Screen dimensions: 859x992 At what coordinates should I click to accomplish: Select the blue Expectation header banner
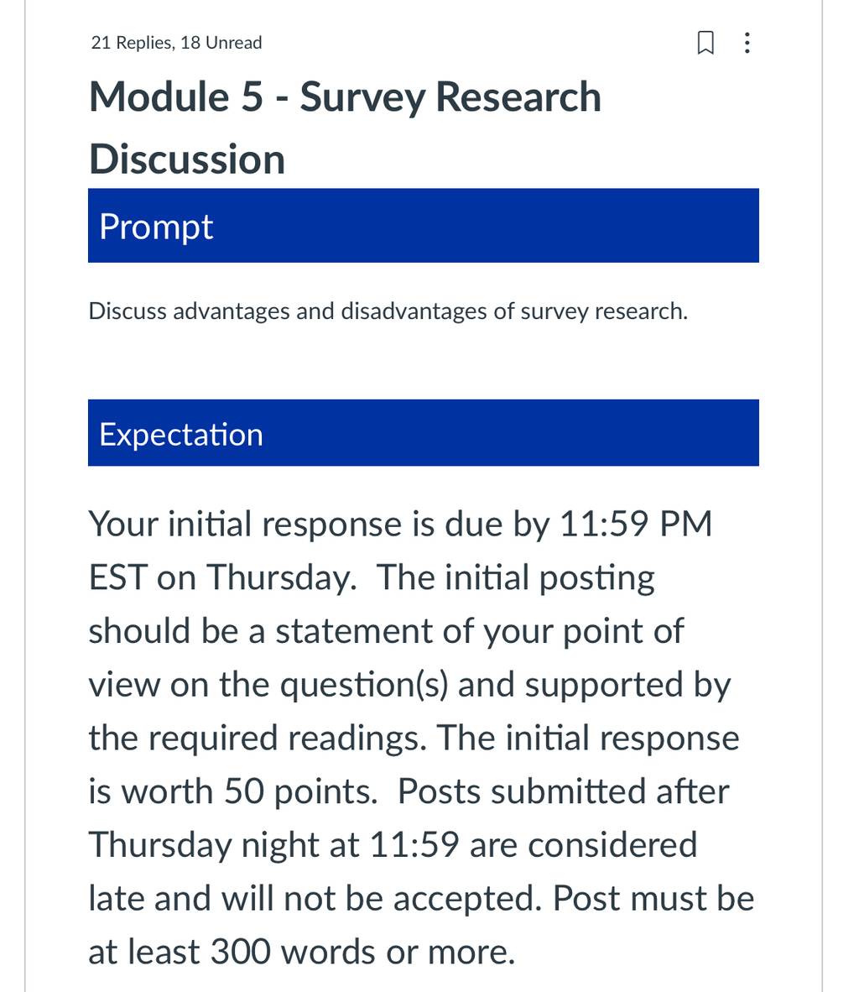coord(423,433)
